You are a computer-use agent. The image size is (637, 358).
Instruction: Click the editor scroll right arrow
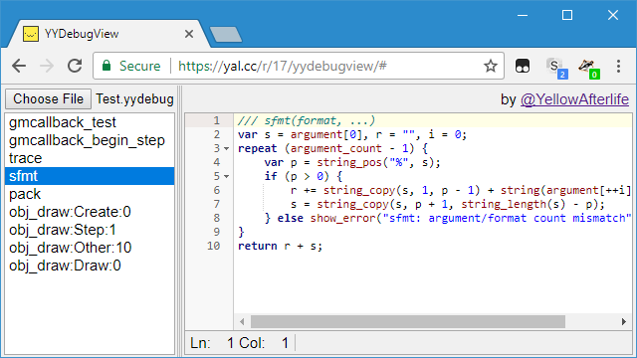[x=624, y=322]
